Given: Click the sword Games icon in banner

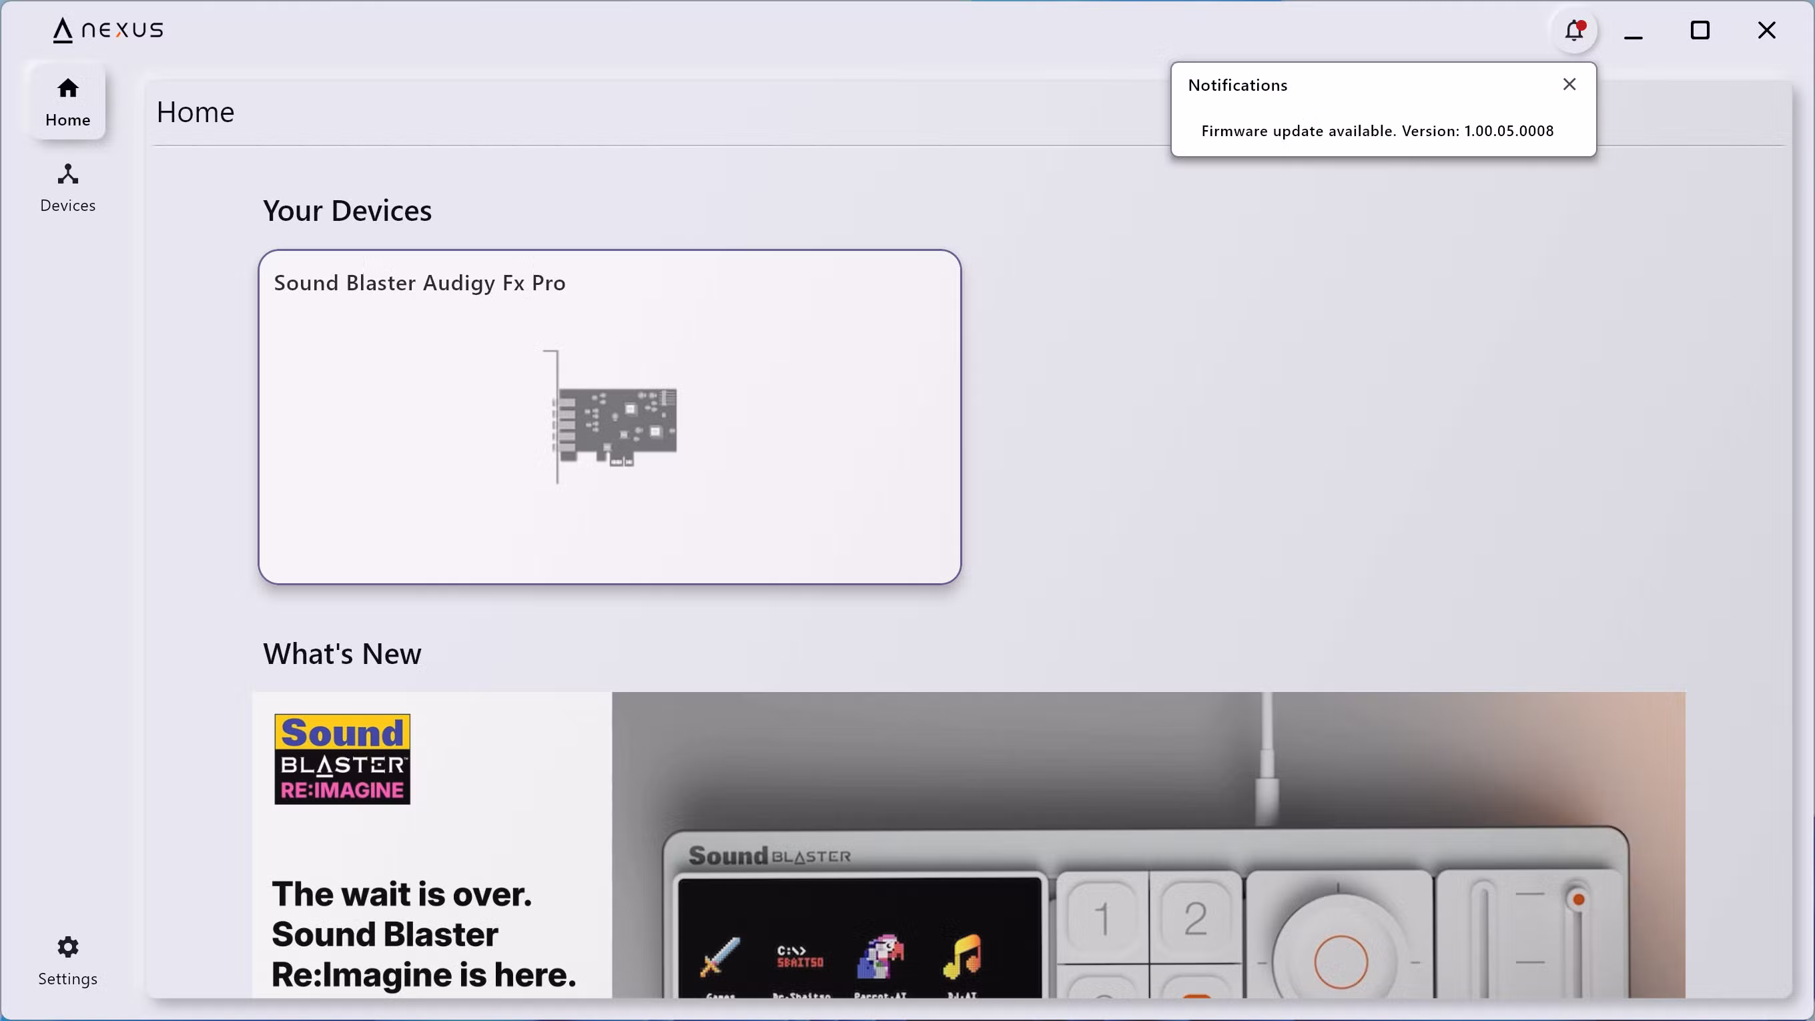Looking at the screenshot, I should pyautogui.click(x=719, y=958).
